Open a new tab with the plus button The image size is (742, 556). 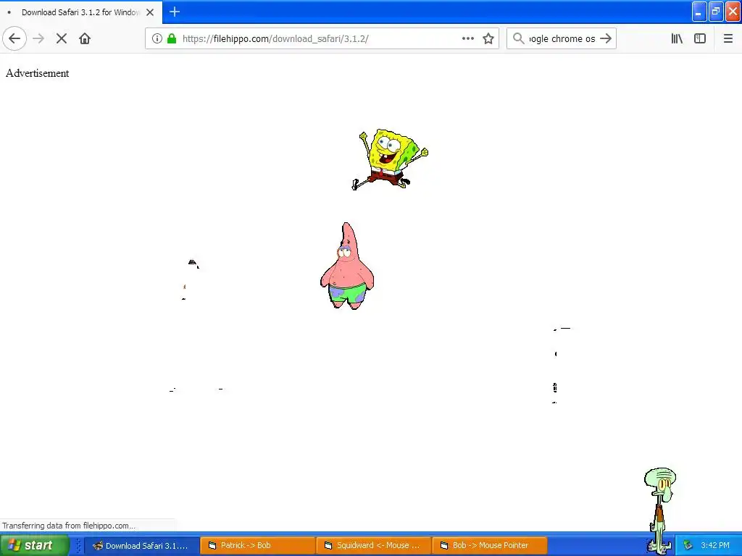175,12
